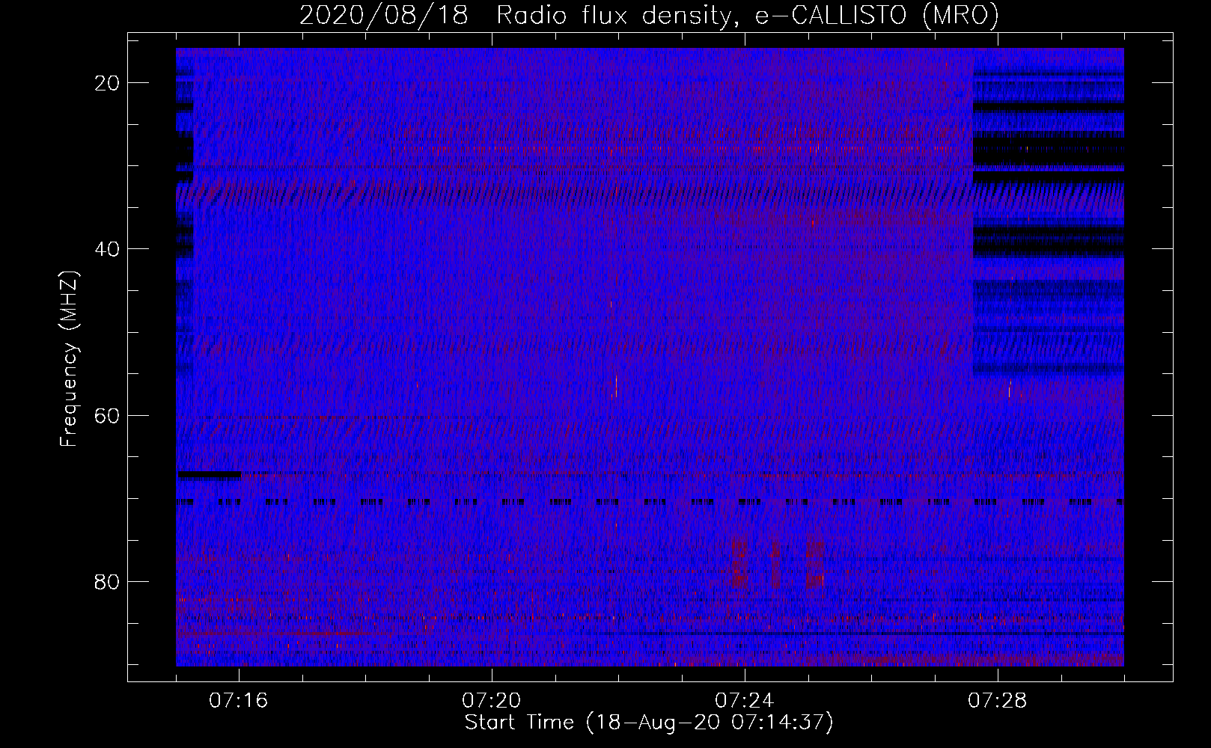The width and height of the screenshot is (1211, 748).
Task: Click the 07:16 time tick label
Action: click(239, 701)
